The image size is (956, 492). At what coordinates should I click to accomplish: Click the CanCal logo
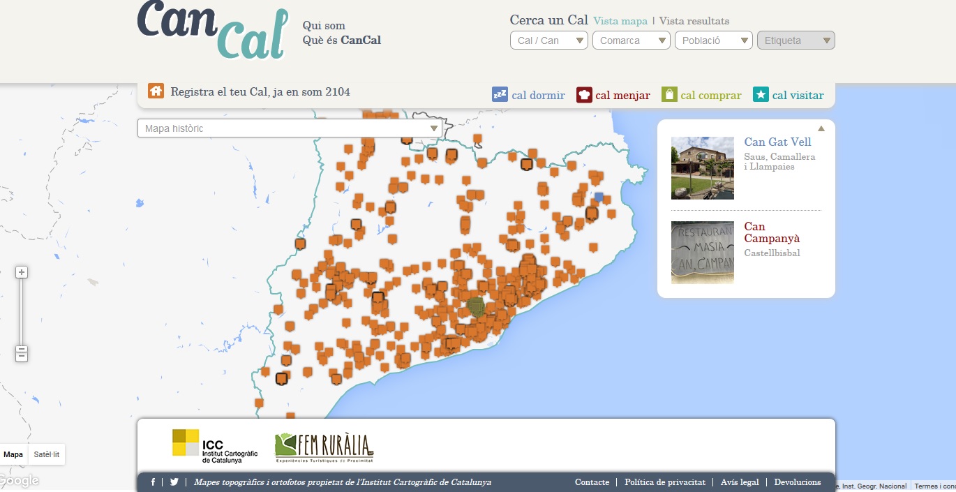213,29
